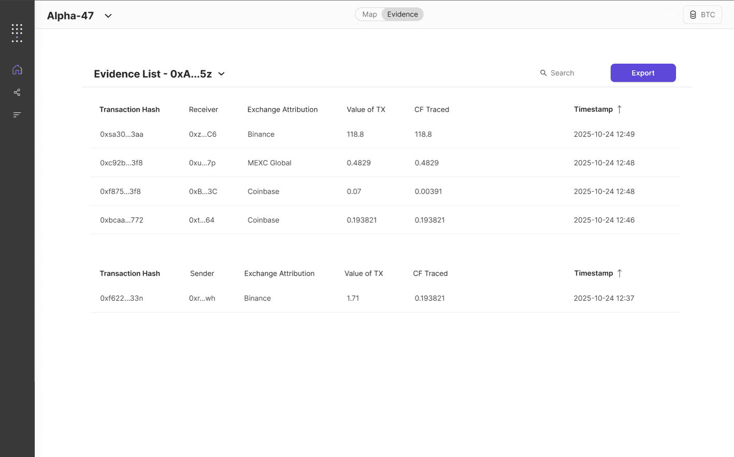Viewport: 734px width, 457px height.
Task: Click Coinbase in the 0xbcaa...772 row
Action: click(x=263, y=220)
